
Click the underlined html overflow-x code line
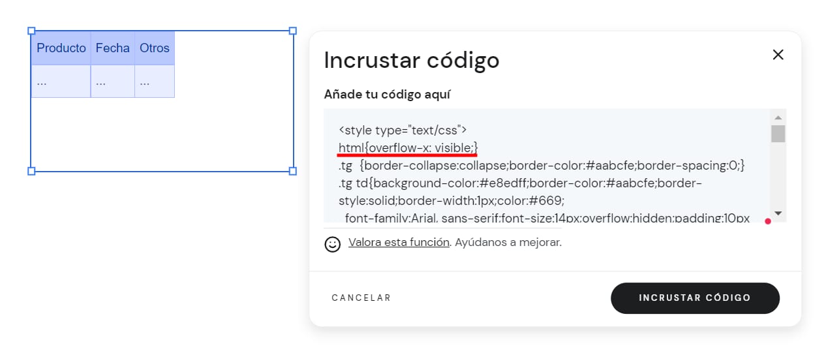(x=408, y=147)
